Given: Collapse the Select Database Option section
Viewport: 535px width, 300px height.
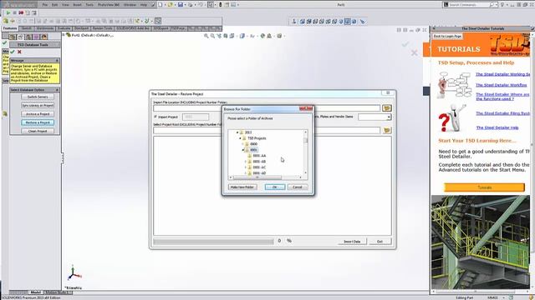Looking at the screenshot, I should tap(57, 90).
